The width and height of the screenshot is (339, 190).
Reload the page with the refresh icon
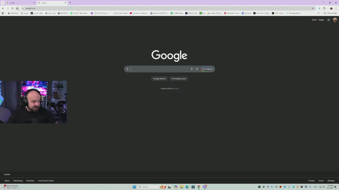(12, 8)
